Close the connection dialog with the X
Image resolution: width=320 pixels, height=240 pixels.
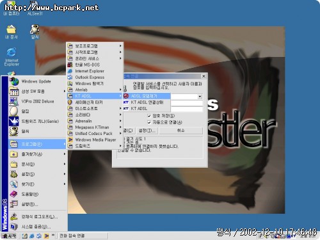(x=204, y=76)
